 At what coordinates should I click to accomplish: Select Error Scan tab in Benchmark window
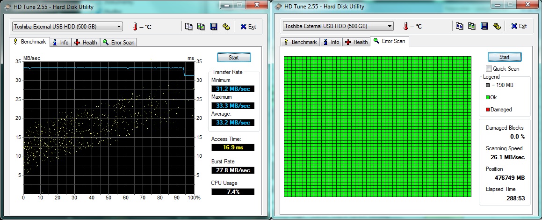click(119, 43)
